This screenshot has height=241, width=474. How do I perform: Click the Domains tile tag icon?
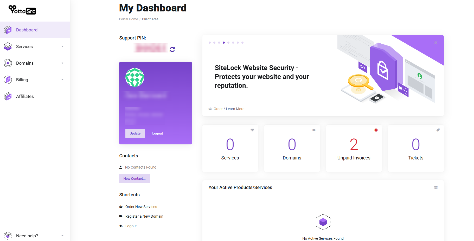click(x=314, y=130)
